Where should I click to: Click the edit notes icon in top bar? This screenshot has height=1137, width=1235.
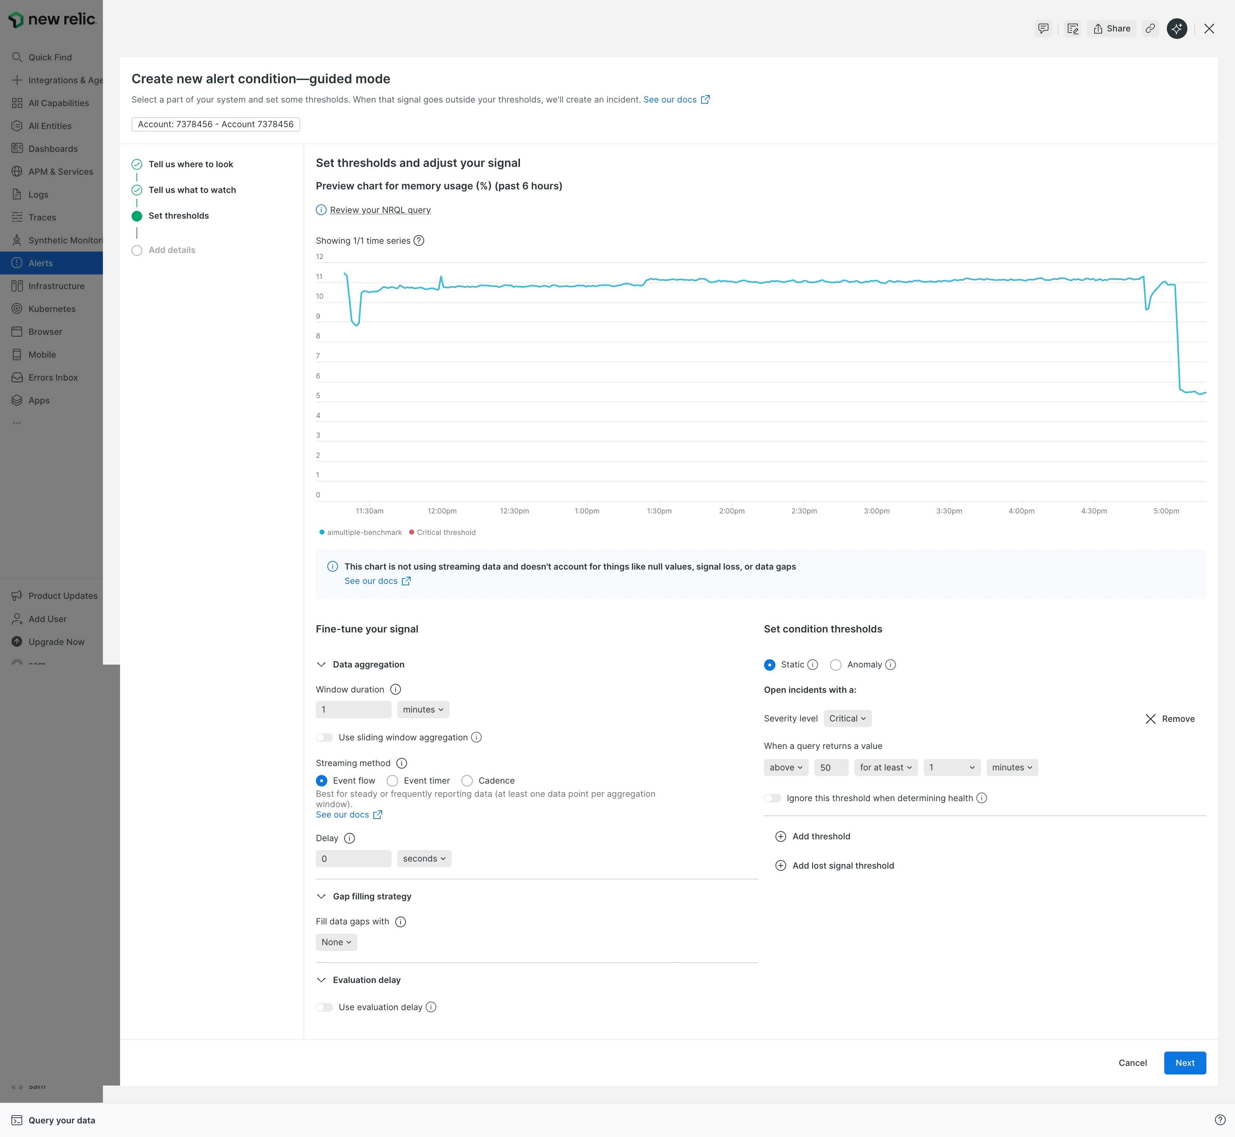(1072, 28)
